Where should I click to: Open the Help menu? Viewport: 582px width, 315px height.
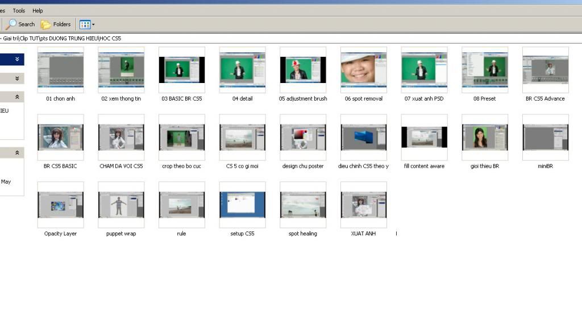click(38, 11)
